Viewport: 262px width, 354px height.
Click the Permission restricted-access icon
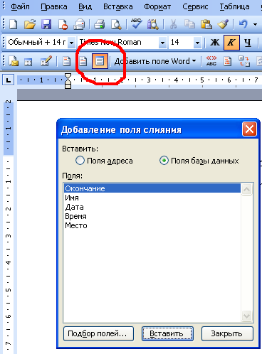(x=63, y=24)
